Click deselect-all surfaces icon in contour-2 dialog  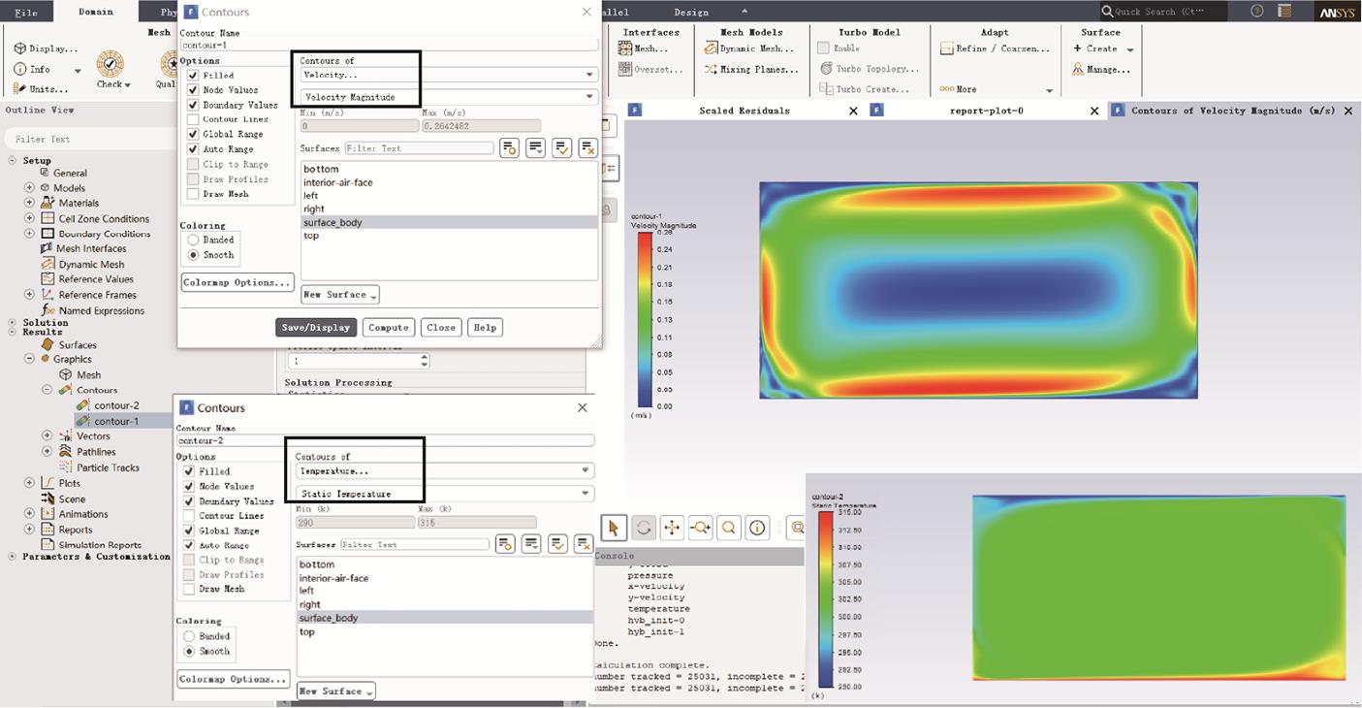[583, 544]
